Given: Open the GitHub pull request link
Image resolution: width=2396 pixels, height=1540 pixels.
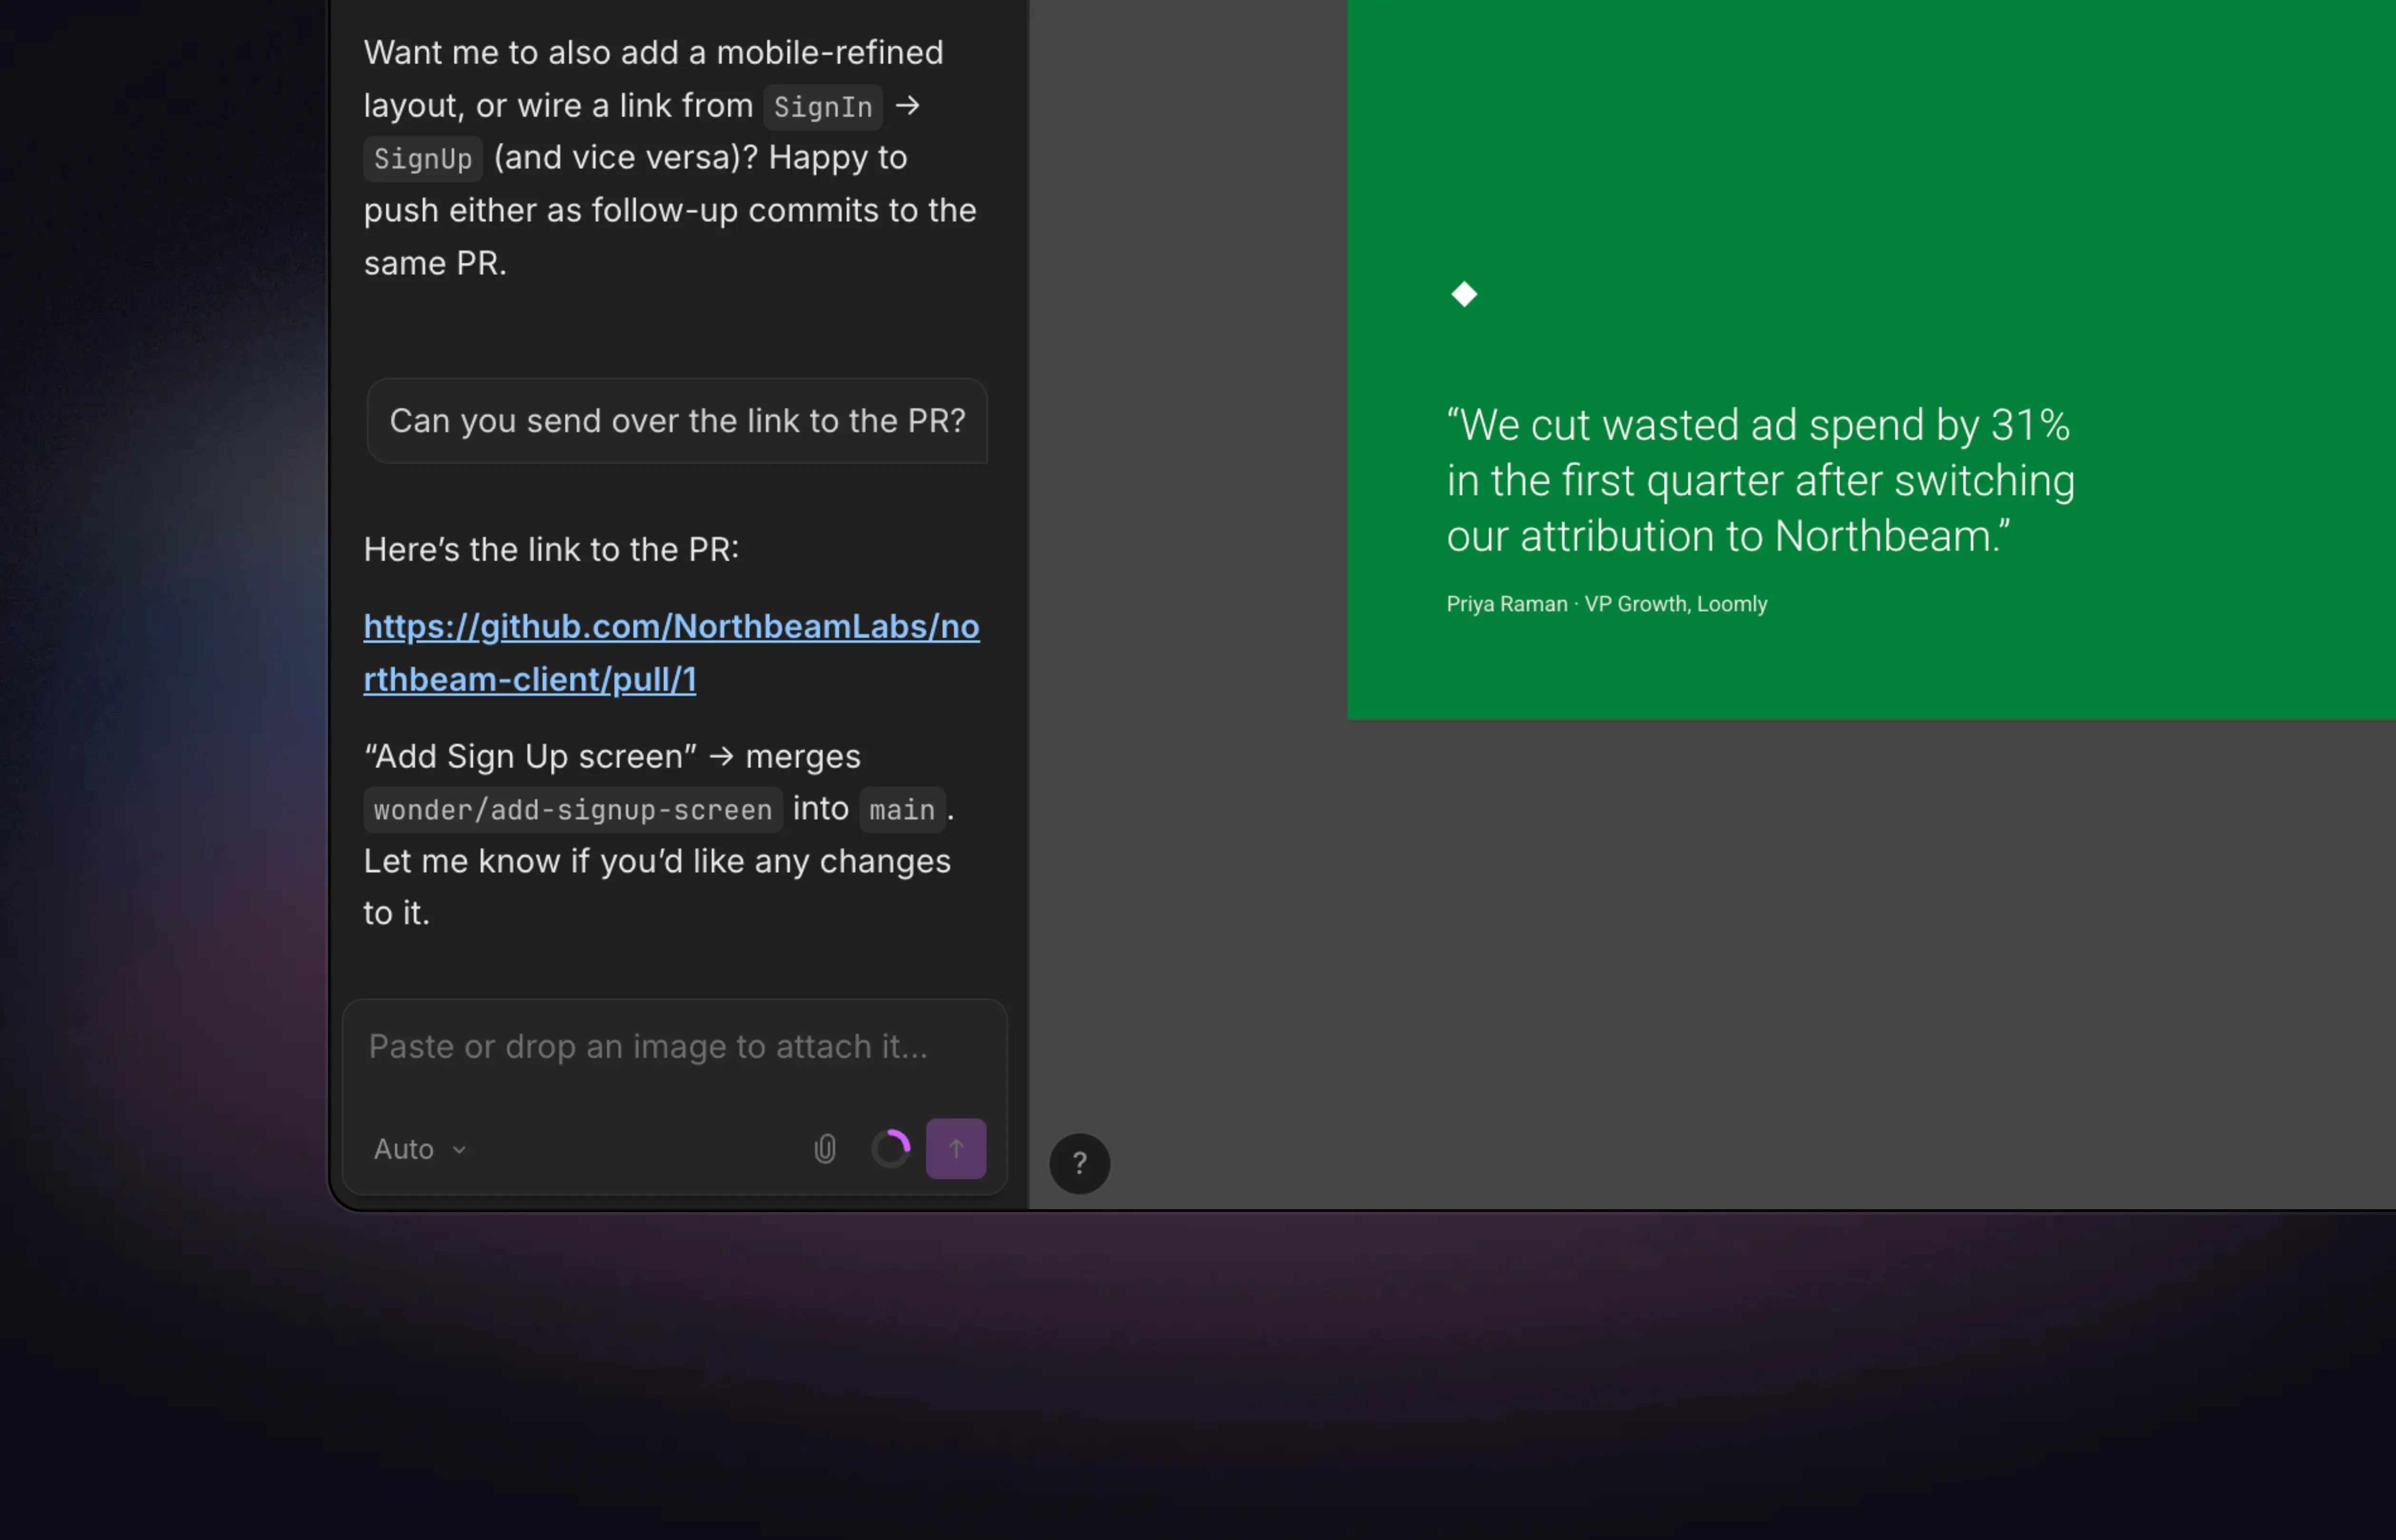Looking at the screenshot, I should coord(671,653).
